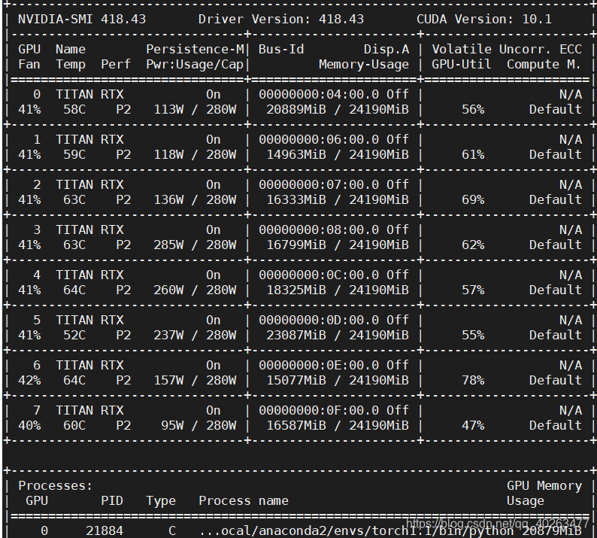Click bus ID 00000000:08:00.0
The image size is (597, 538).
[319, 229]
